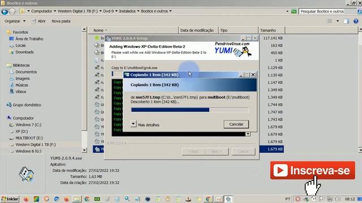Click the taskbar clock showing 08:12
This screenshot has width=362, height=203.
(x=350, y=199)
